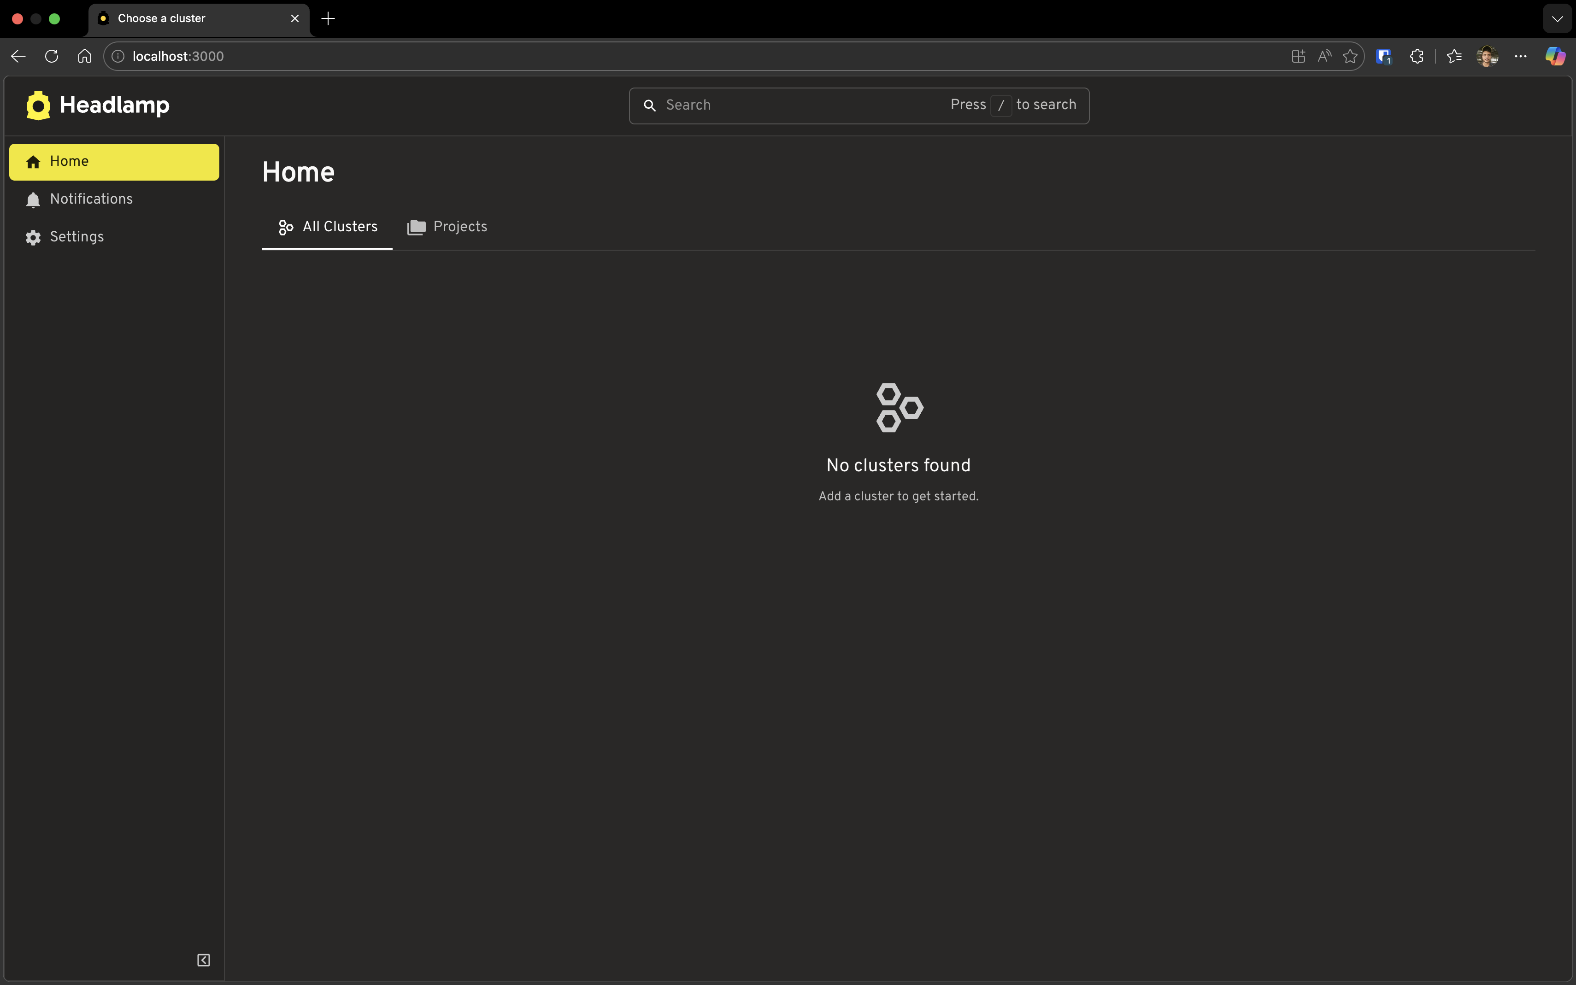
Task: Select the Home icon in sidebar
Action: click(33, 161)
